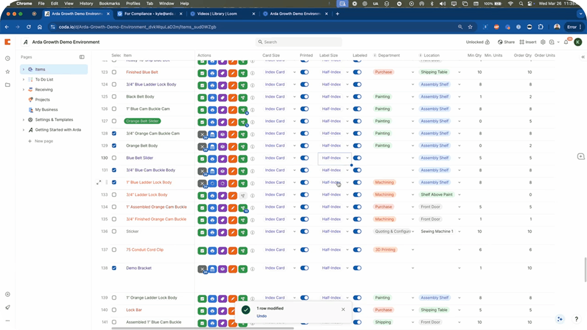
Task: Toggle Labeled switch for 3/4" Ladder Lock Body
Action: click(357, 195)
